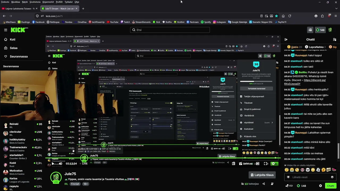This screenshot has height=191, width=340.
Task: Share the stream via share icon
Action: [264, 184]
